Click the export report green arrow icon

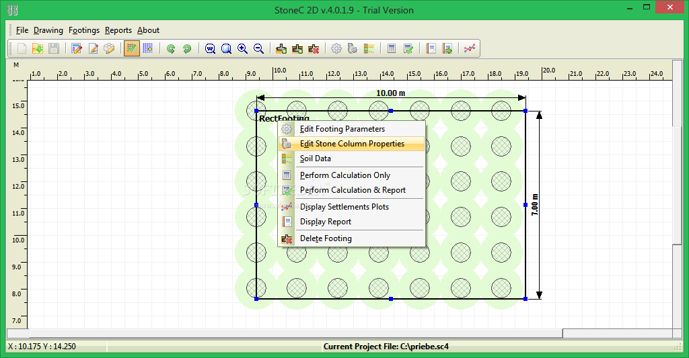click(447, 48)
